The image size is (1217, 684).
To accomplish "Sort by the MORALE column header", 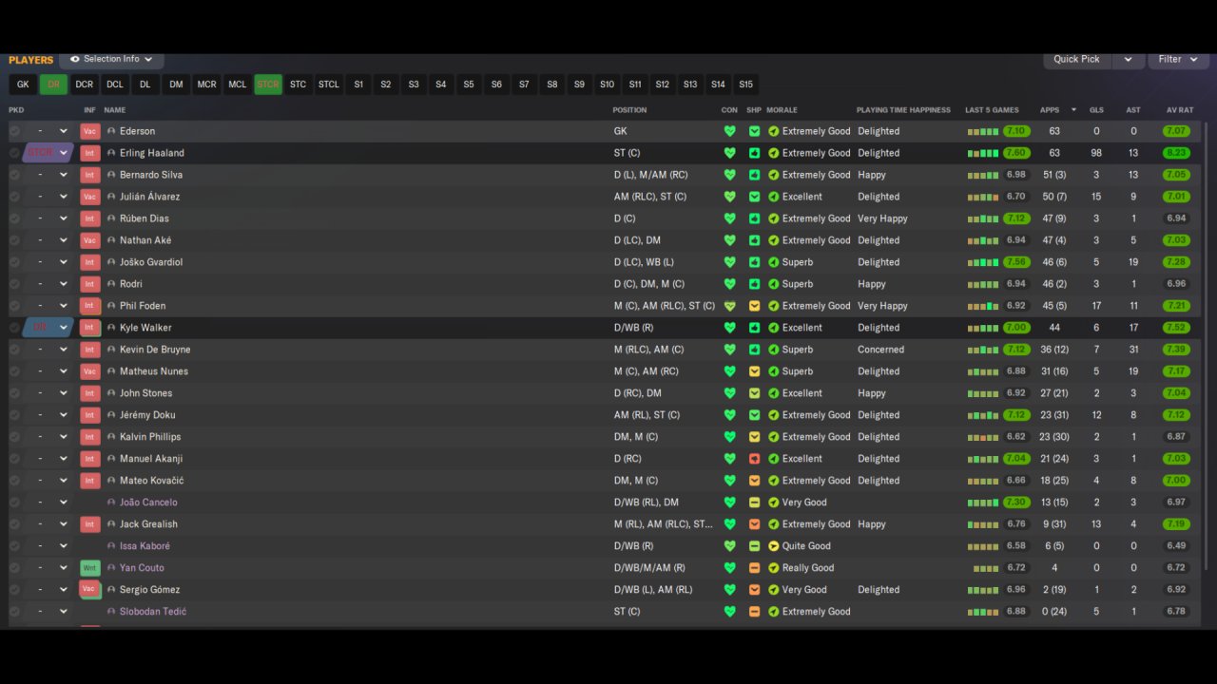I will click(782, 110).
